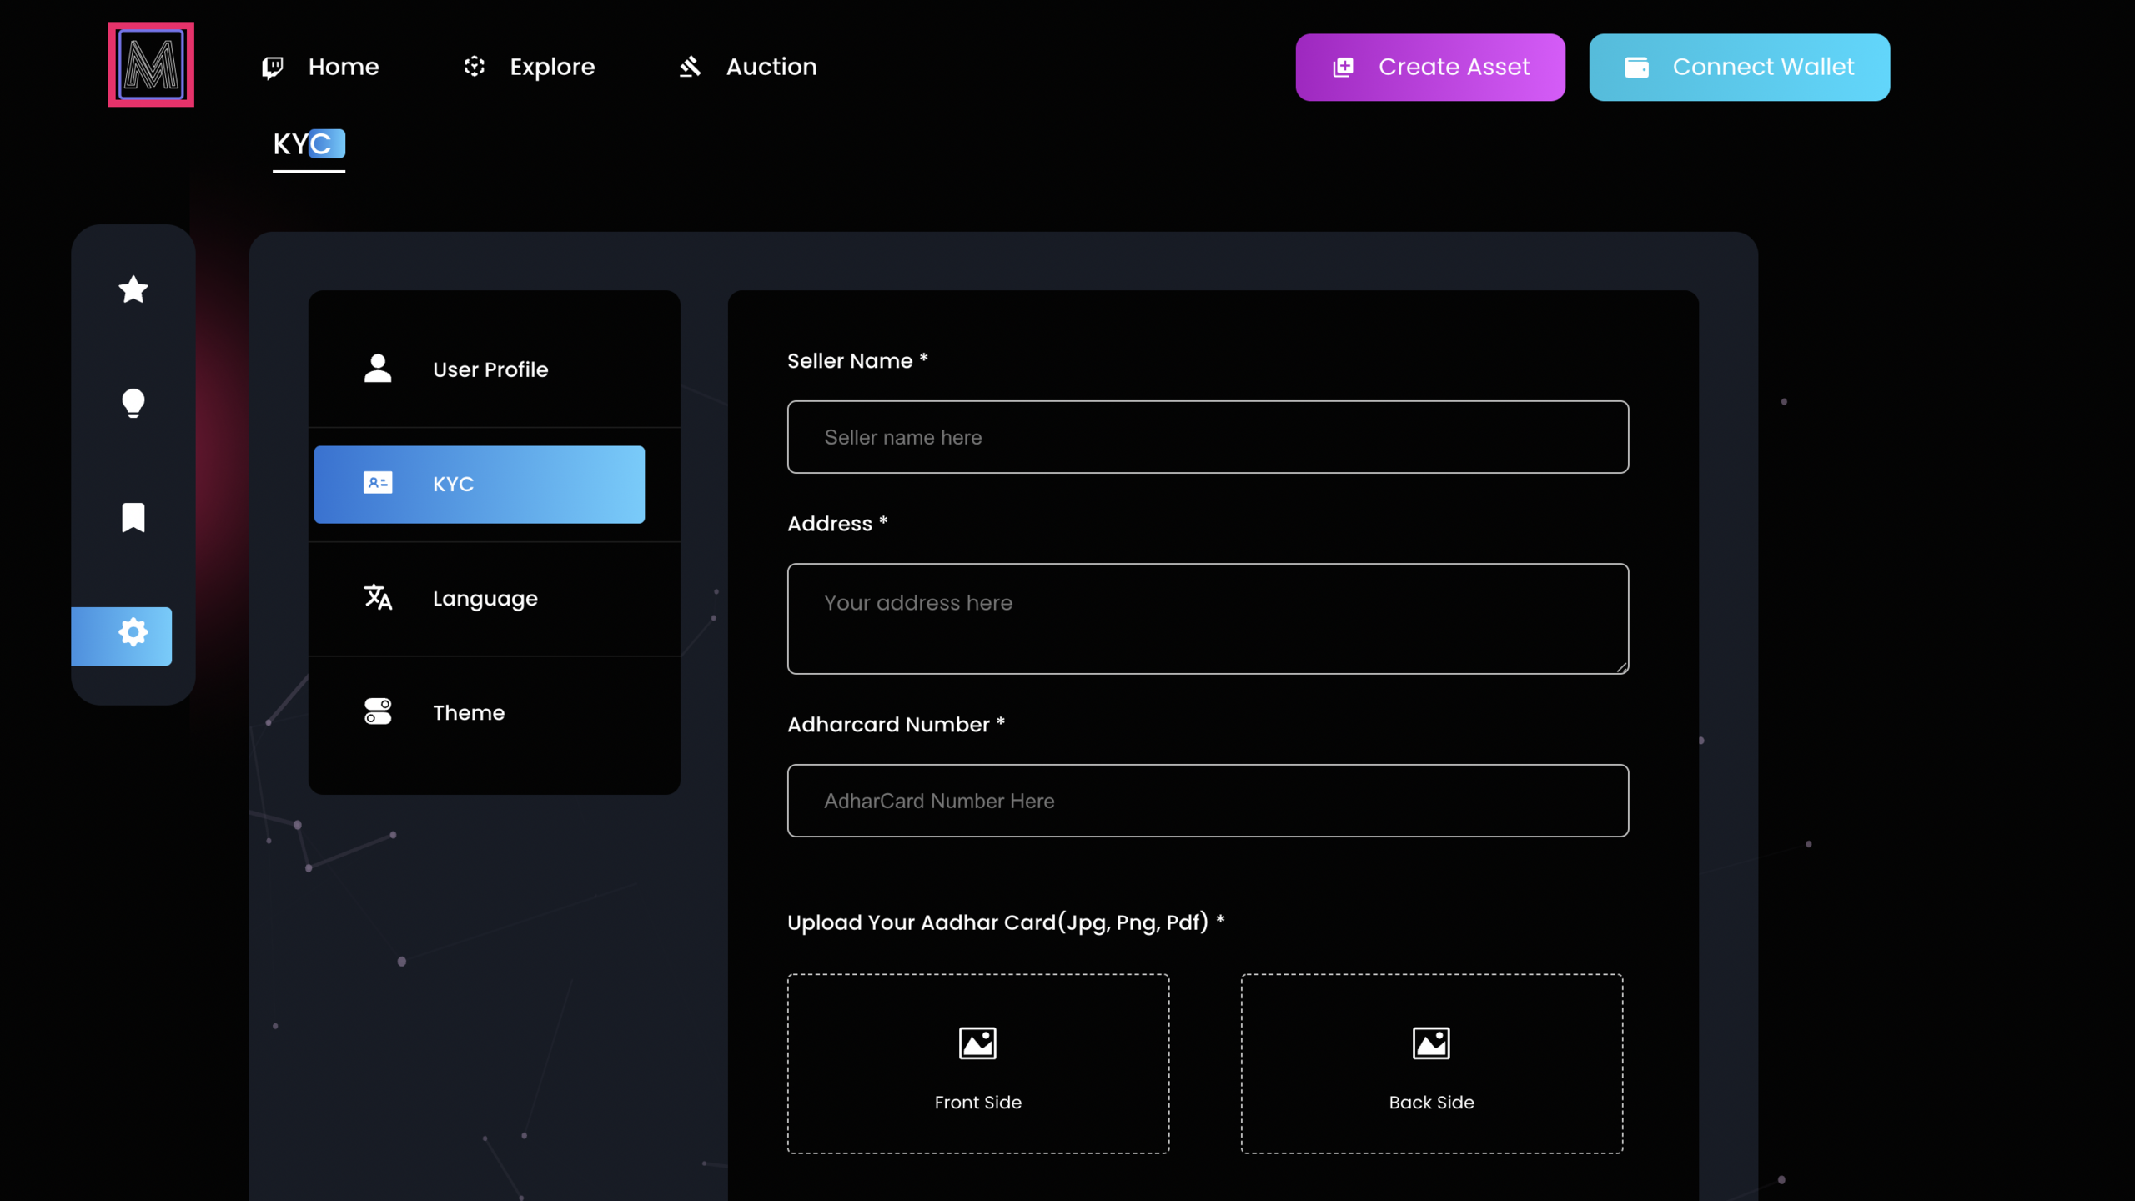Image resolution: width=2135 pixels, height=1201 pixels.
Task: Open the star favorites sidebar icon
Action: click(133, 289)
